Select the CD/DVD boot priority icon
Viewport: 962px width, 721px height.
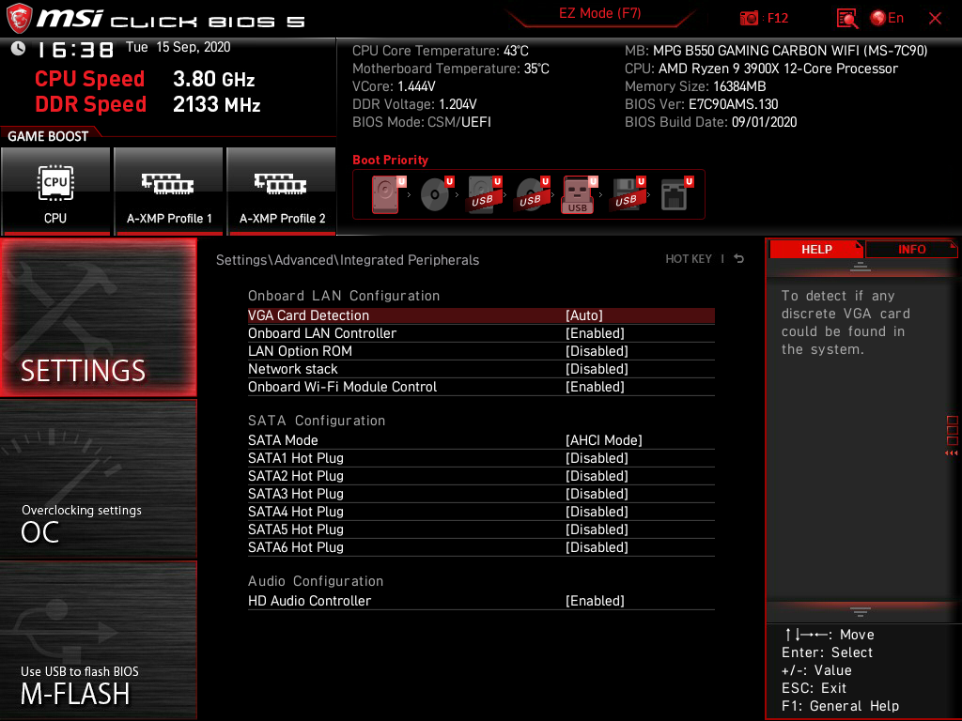click(x=436, y=194)
